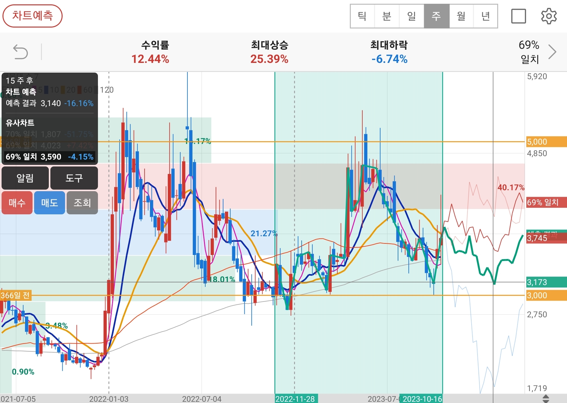Select the 69% 일치 4,023 similar chart row
The width and height of the screenshot is (567, 403).
(x=49, y=145)
